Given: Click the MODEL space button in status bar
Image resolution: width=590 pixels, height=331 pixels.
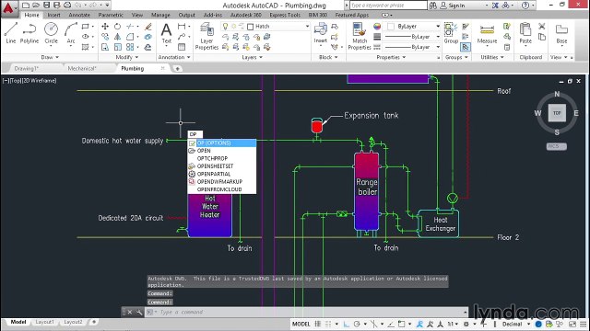Looking at the screenshot, I should coord(301,324).
